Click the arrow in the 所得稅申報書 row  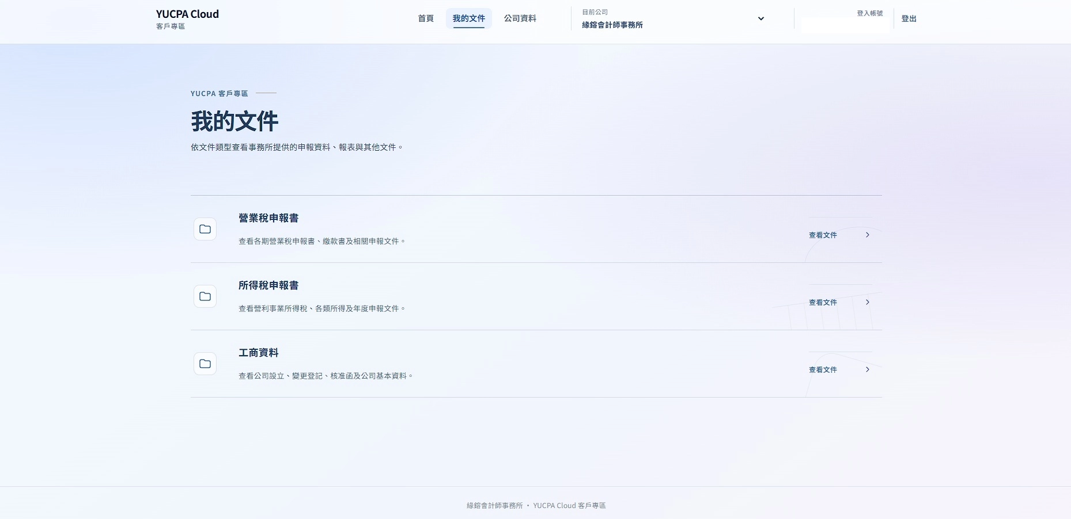[868, 302]
